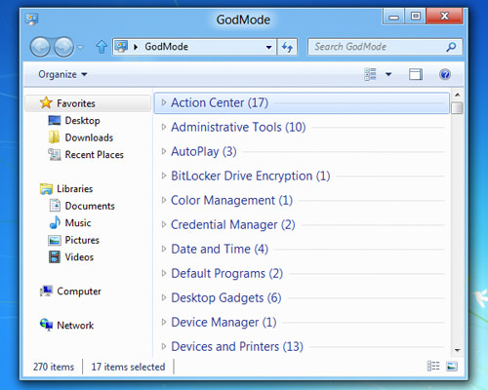Click the Documents library icon

[x=55, y=206]
